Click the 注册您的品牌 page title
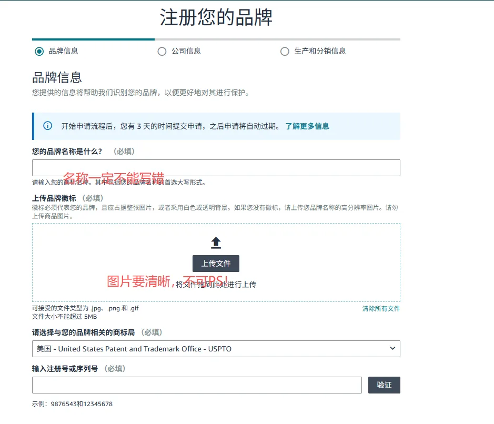494x424 pixels. click(216, 17)
